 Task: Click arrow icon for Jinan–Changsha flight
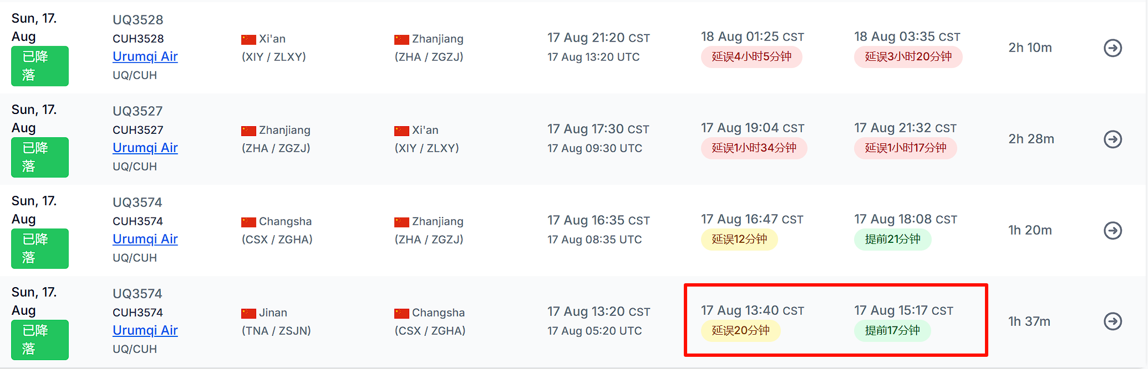pos(1113,321)
